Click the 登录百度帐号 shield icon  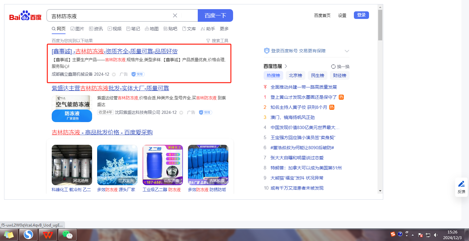tap(267, 51)
